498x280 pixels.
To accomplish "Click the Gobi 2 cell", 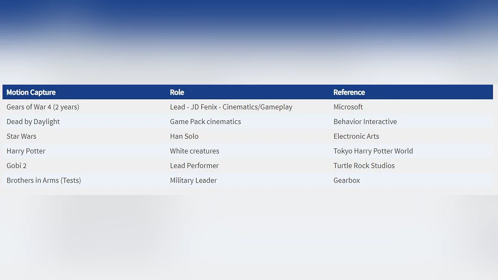I will point(84,166).
